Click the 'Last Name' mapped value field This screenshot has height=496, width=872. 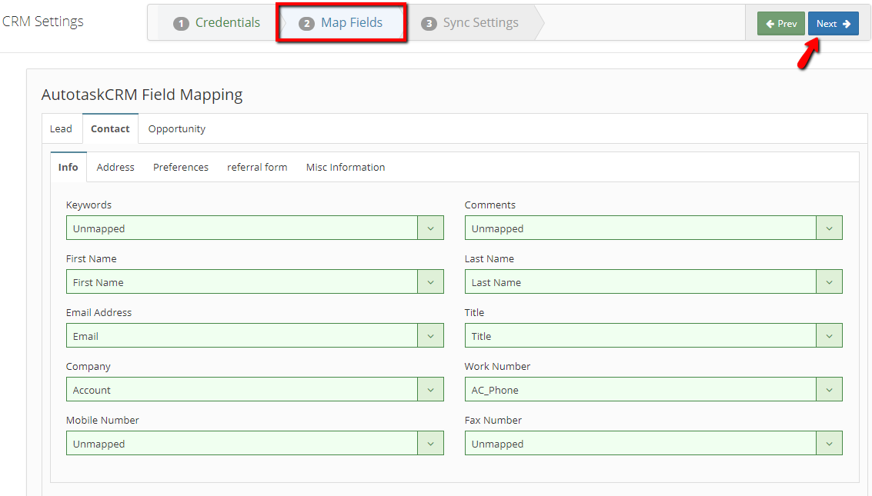pyautogui.click(x=640, y=281)
